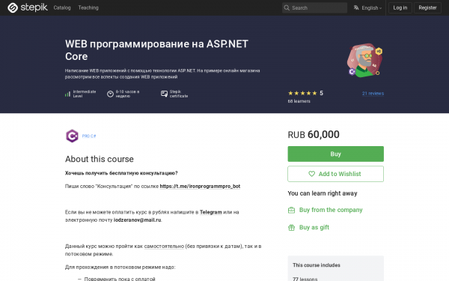Click the Stepik certificate label

(x=179, y=94)
